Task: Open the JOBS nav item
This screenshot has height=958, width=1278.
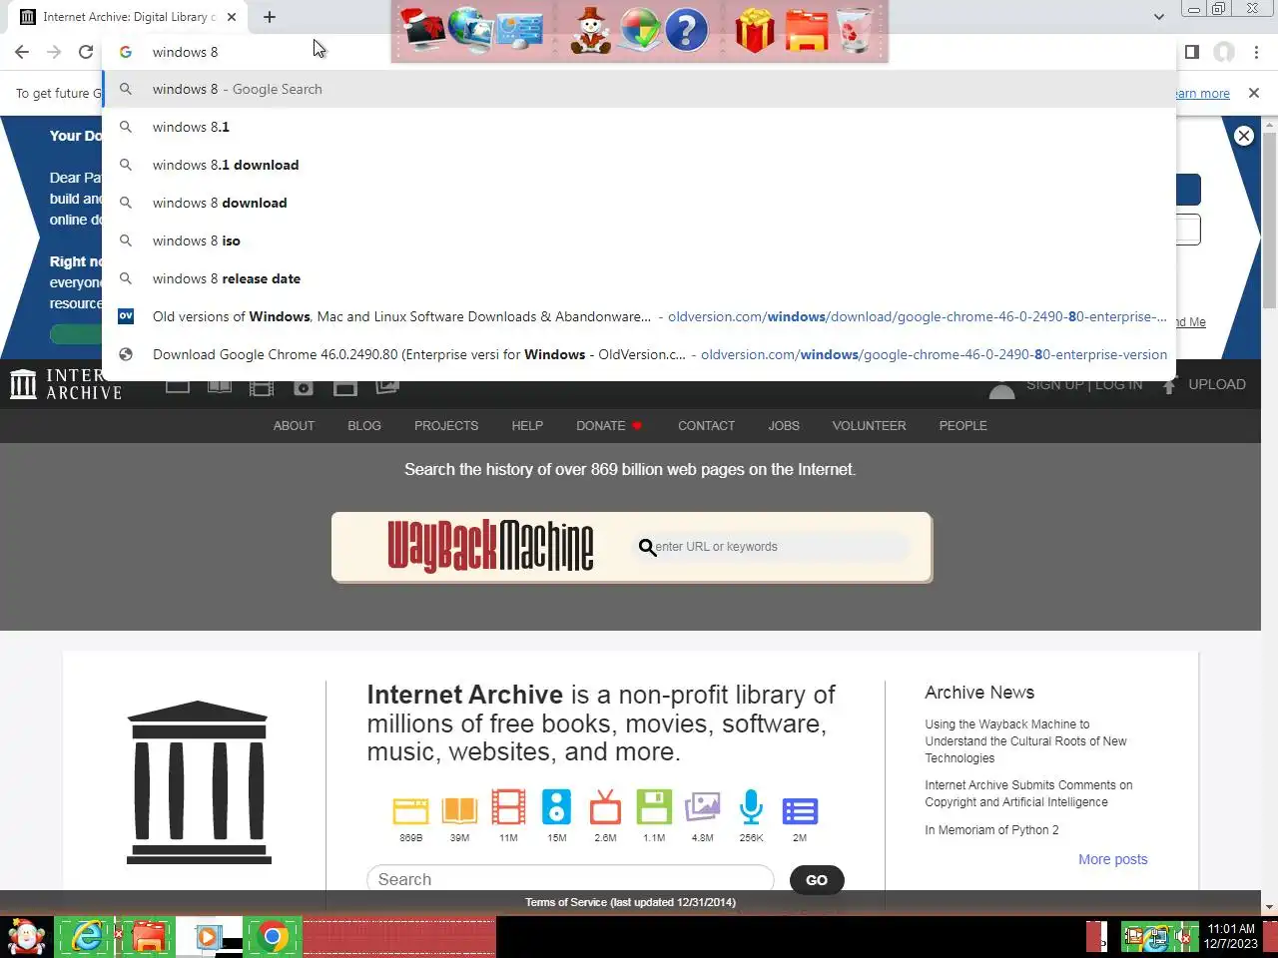Action: pos(784,426)
